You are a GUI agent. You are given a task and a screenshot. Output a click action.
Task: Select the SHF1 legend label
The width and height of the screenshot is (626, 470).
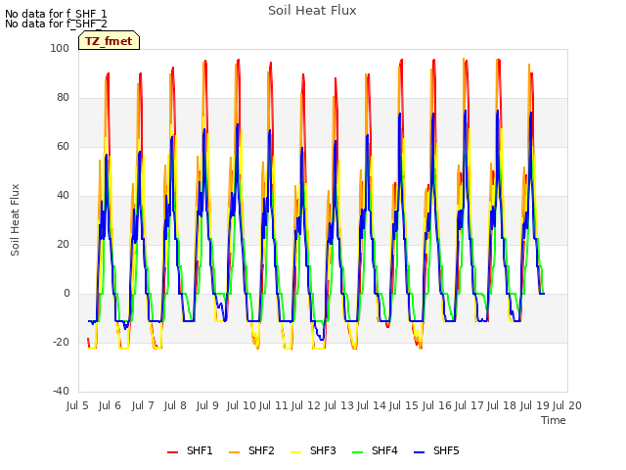tap(200, 450)
